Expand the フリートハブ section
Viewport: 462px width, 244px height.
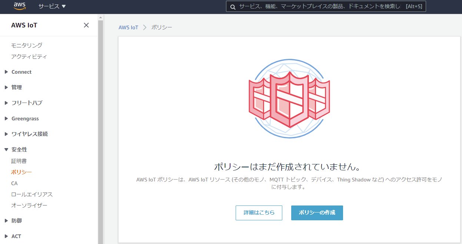click(23, 103)
